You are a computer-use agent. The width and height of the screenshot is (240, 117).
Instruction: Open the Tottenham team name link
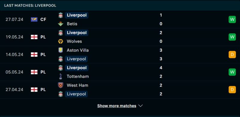78,76
